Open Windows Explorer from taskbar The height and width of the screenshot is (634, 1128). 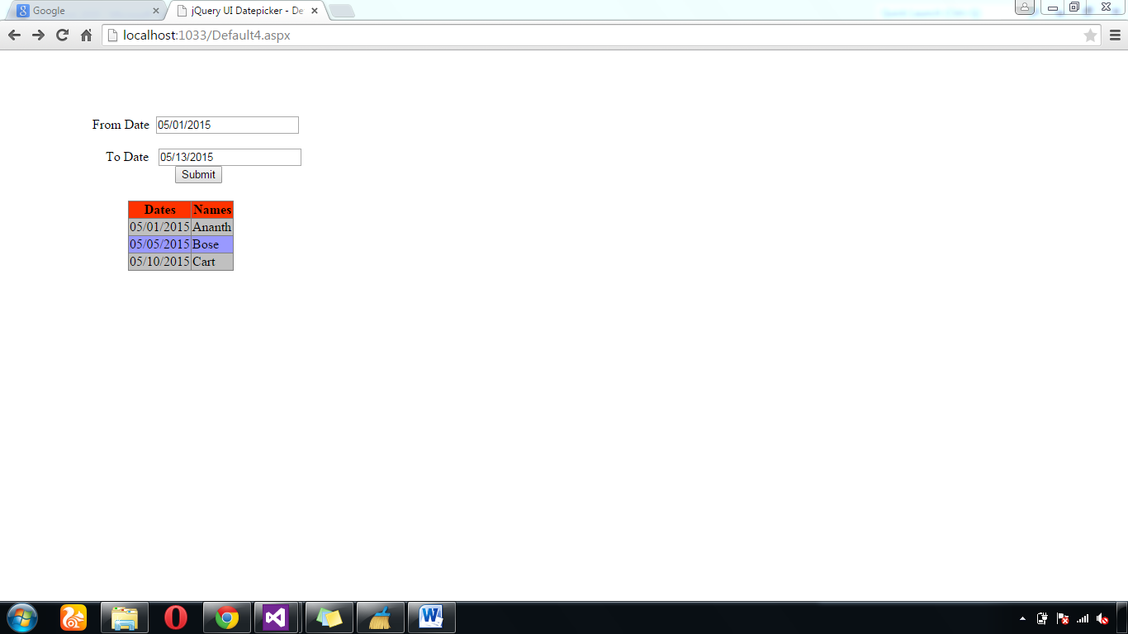tap(125, 617)
